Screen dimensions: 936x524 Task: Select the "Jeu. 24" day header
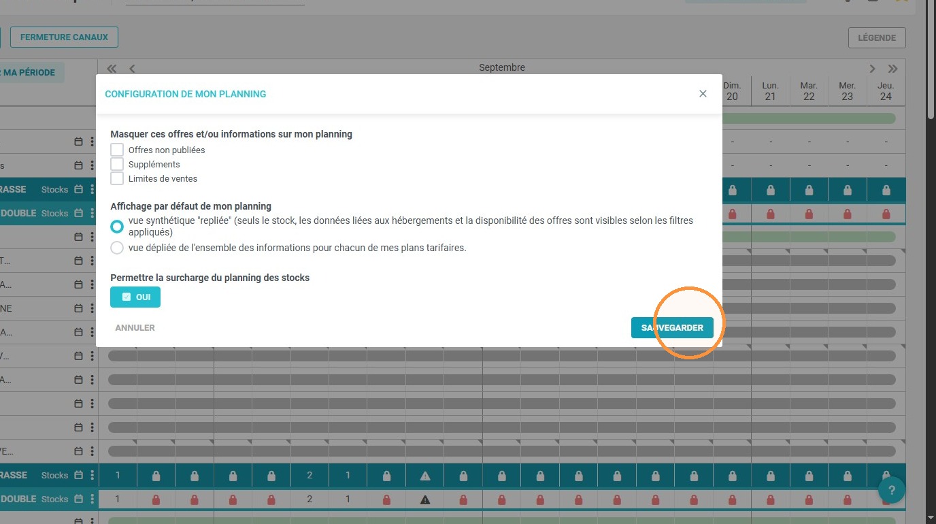point(886,91)
